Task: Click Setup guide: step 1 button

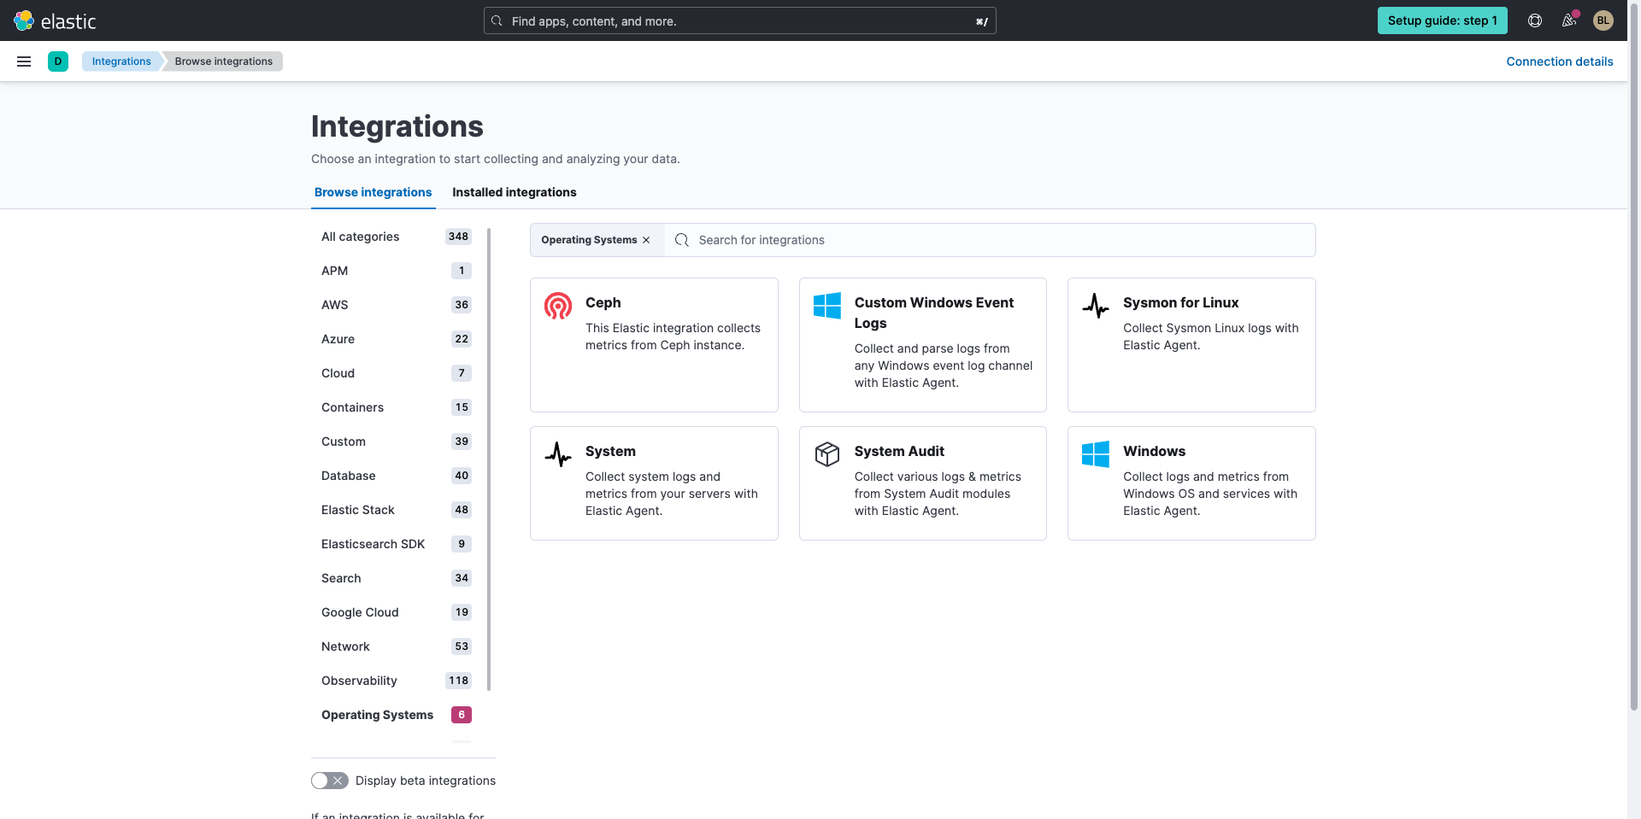Action: tap(1443, 20)
